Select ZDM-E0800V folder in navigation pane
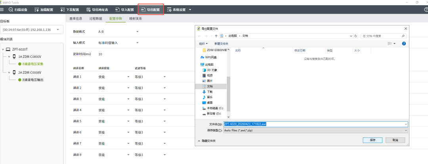This screenshot has height=164, width=428. coord(214,50)
